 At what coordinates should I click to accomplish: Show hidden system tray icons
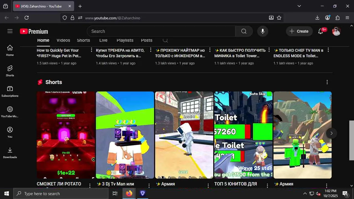pyautogui.click(x=305, y=193)
